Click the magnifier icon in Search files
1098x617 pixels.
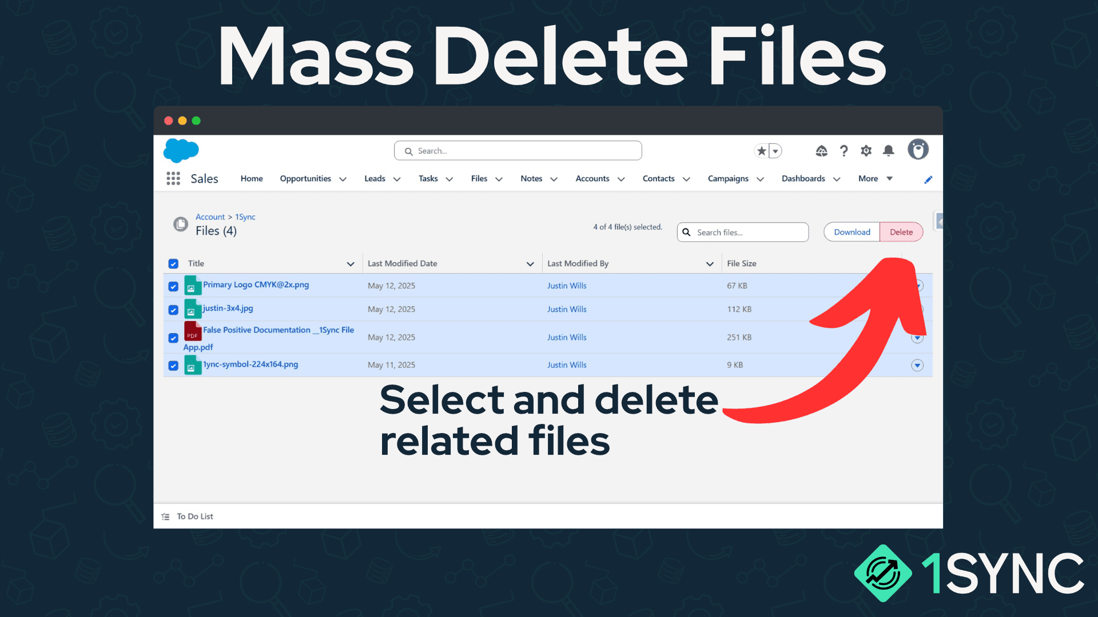[686, 233]
